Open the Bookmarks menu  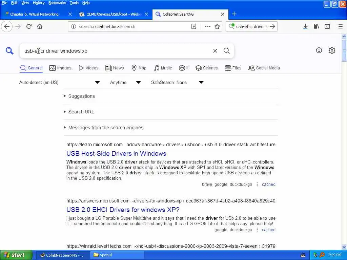click(x=57, y=3)
